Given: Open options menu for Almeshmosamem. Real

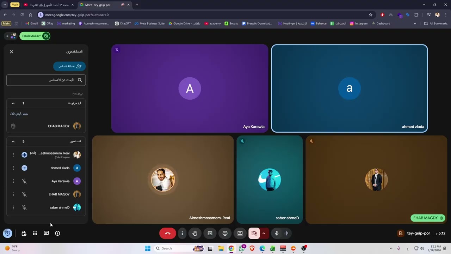Looking at the screenshot, I should (x=13, y=155).
